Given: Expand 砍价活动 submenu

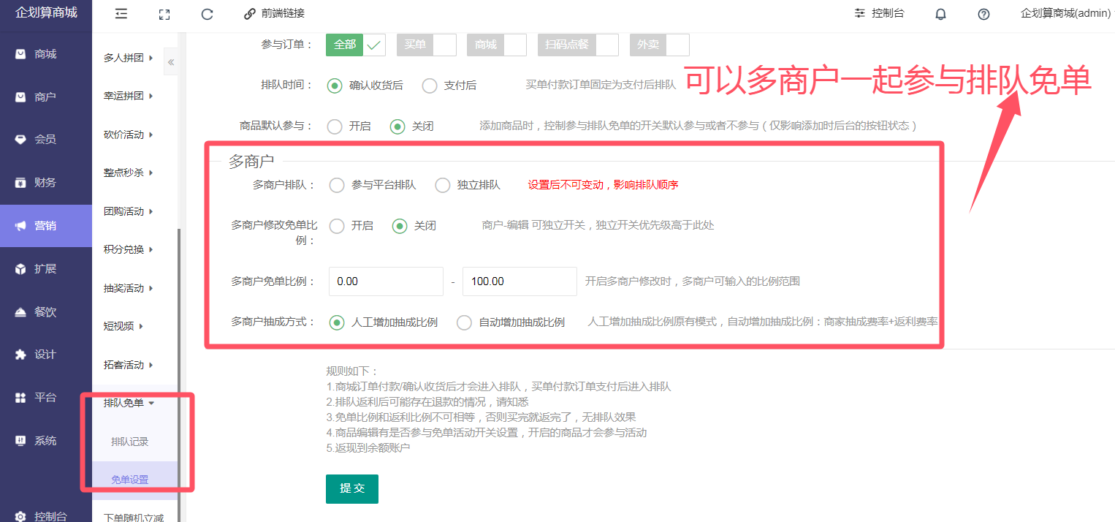Looking at the screenshot, I should tap(129, 135).
